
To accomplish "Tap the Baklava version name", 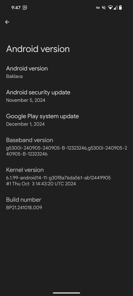I will click(14, 76).
